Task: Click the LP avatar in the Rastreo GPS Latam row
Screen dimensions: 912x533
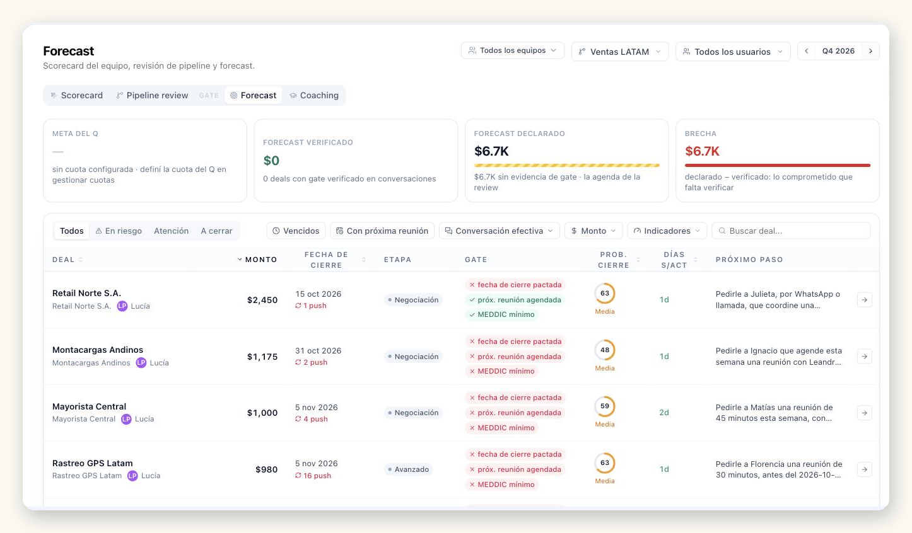Action: tap(132, 476)
